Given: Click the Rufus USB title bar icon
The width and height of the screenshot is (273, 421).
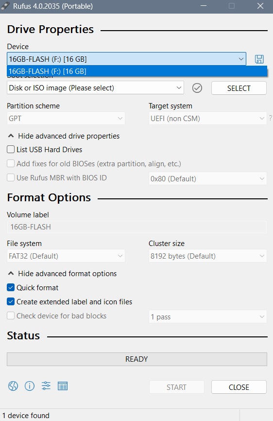Looking at the screenshot, I should (5, 6).
